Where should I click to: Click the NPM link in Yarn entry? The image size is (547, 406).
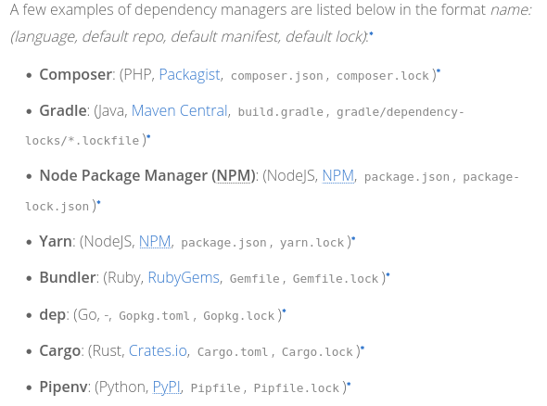point(155,241)
